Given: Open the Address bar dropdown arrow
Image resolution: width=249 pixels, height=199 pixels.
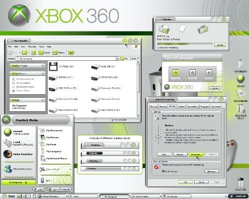Looking at the screenshot, I should [117, 59].
